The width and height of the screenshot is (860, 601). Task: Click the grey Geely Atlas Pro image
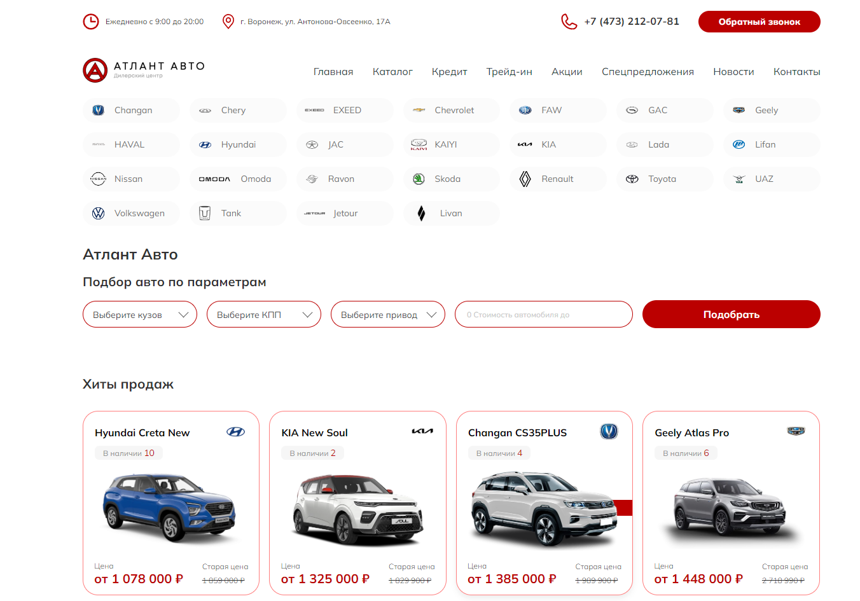click(732, 509)
